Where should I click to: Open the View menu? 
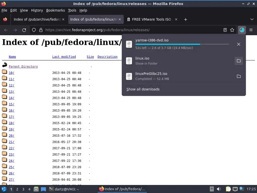[x=24, y=10]
